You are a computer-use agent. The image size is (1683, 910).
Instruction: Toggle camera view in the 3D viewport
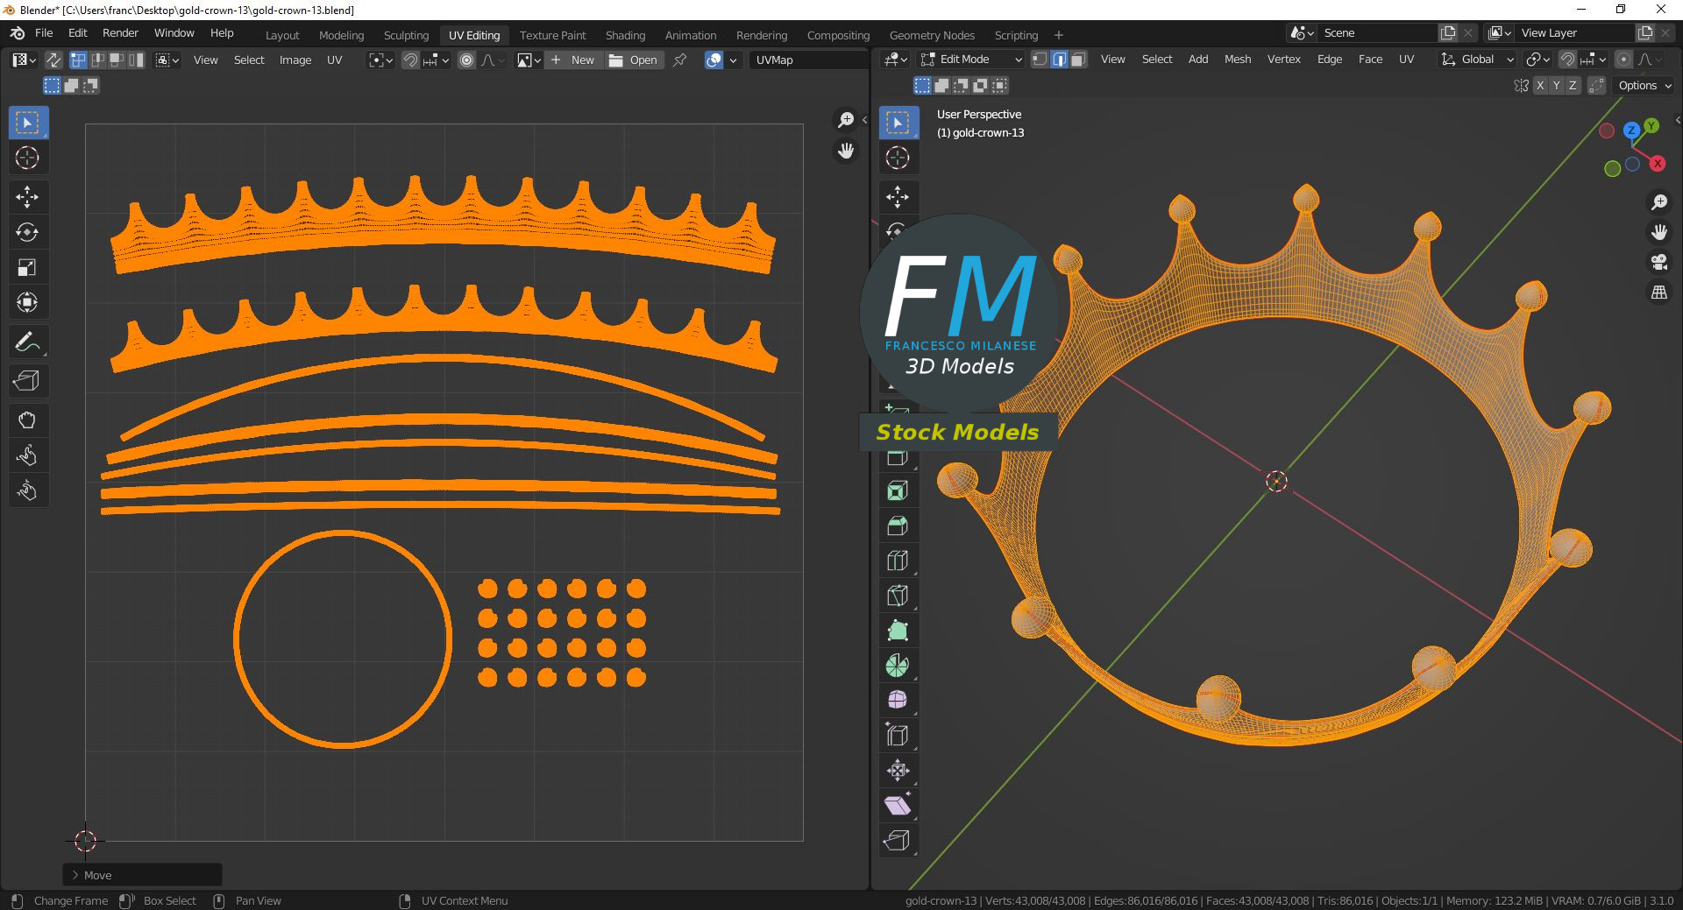(x=1658, y=262)
